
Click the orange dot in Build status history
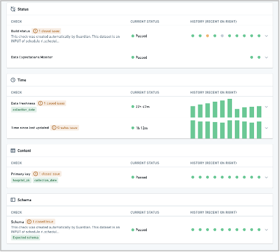(208, 36)
